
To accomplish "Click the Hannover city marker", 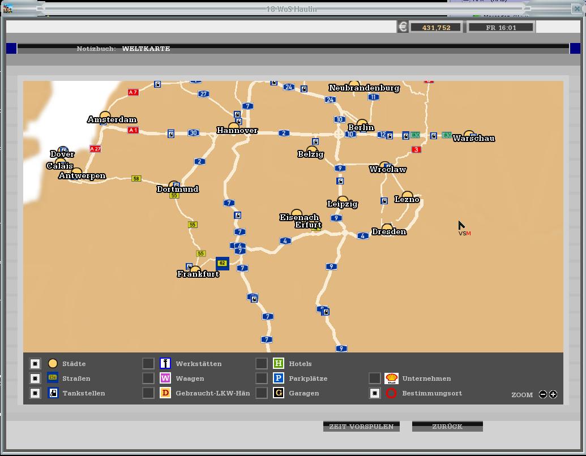I will point(234,127).
